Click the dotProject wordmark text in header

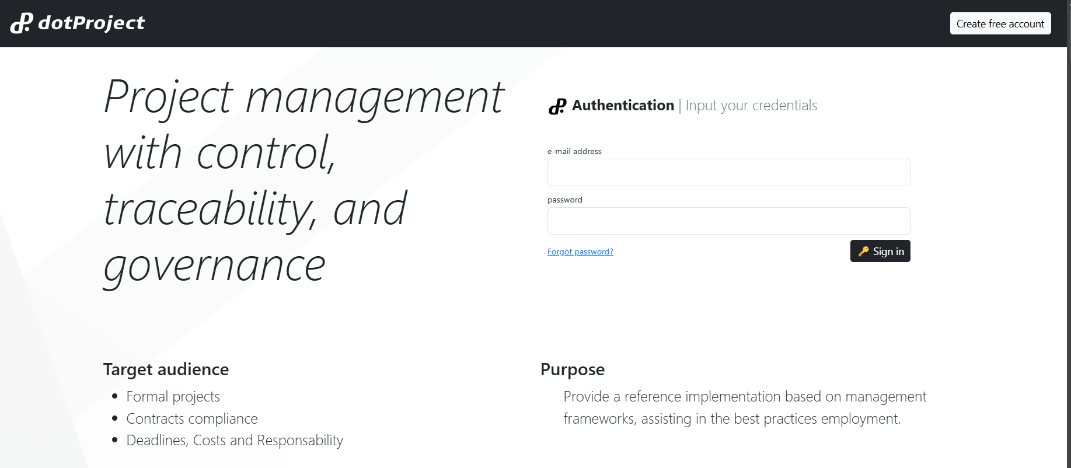tap(91, 23)
